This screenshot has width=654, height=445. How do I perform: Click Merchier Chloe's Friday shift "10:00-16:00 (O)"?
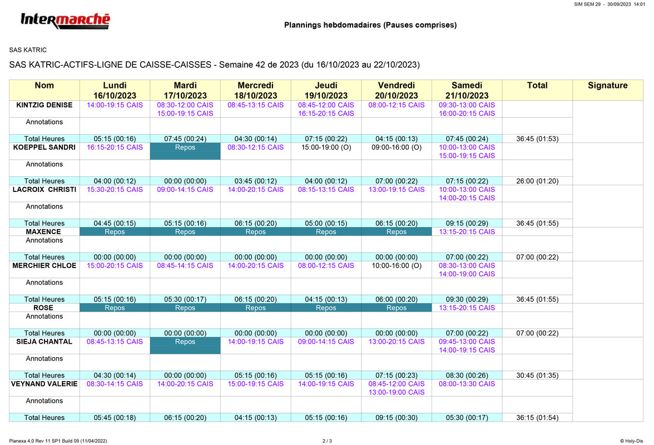pos(397,266)
